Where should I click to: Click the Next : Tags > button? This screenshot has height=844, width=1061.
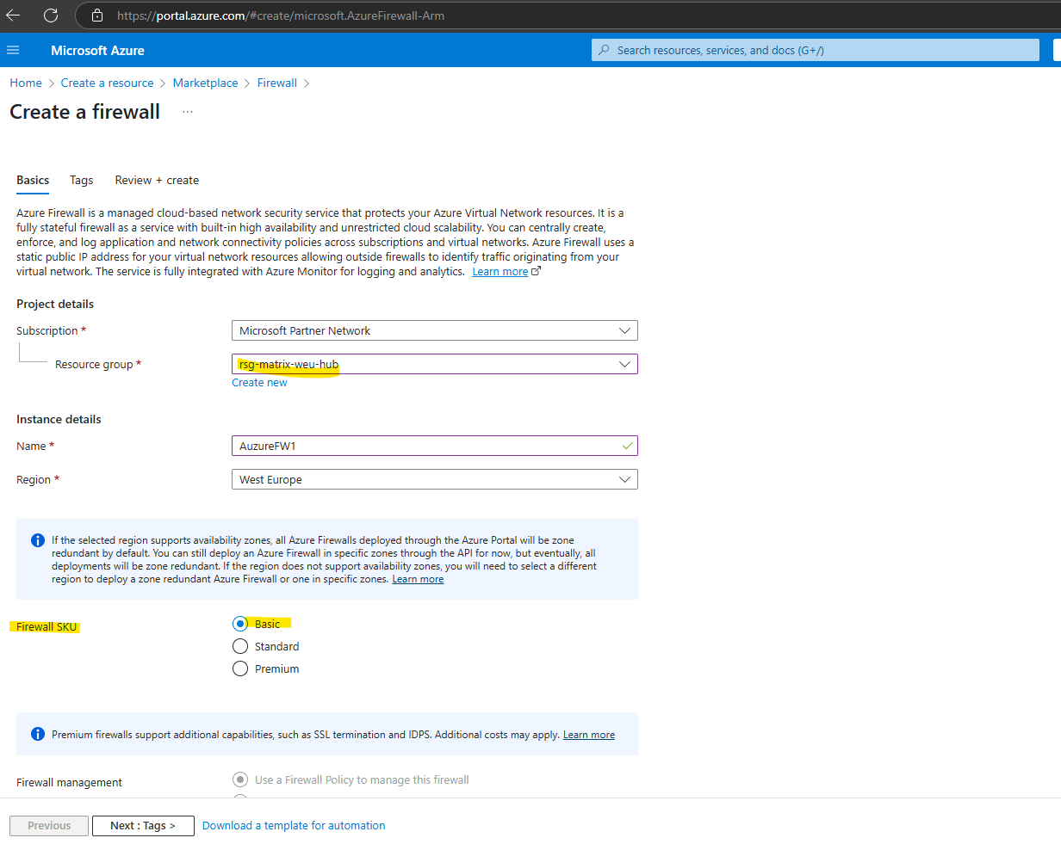[x=143, y=825]
